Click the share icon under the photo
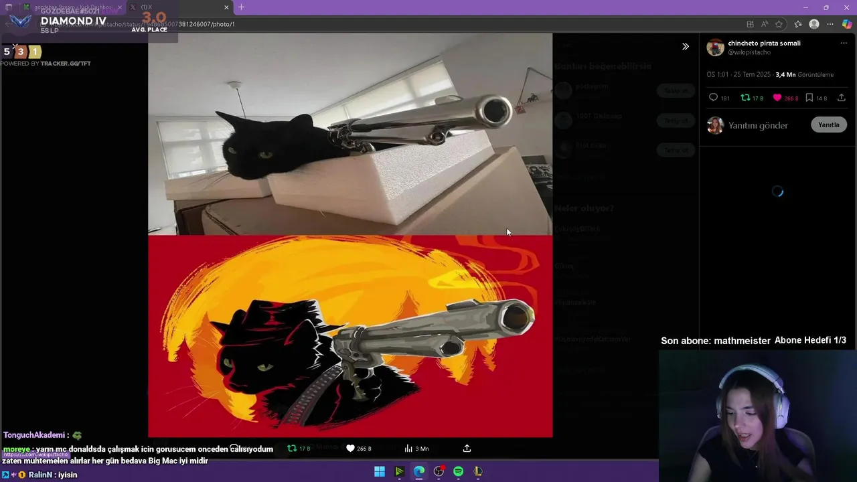Image resolution: width=857 pixels, height=482 pixels. coord(467,449)
